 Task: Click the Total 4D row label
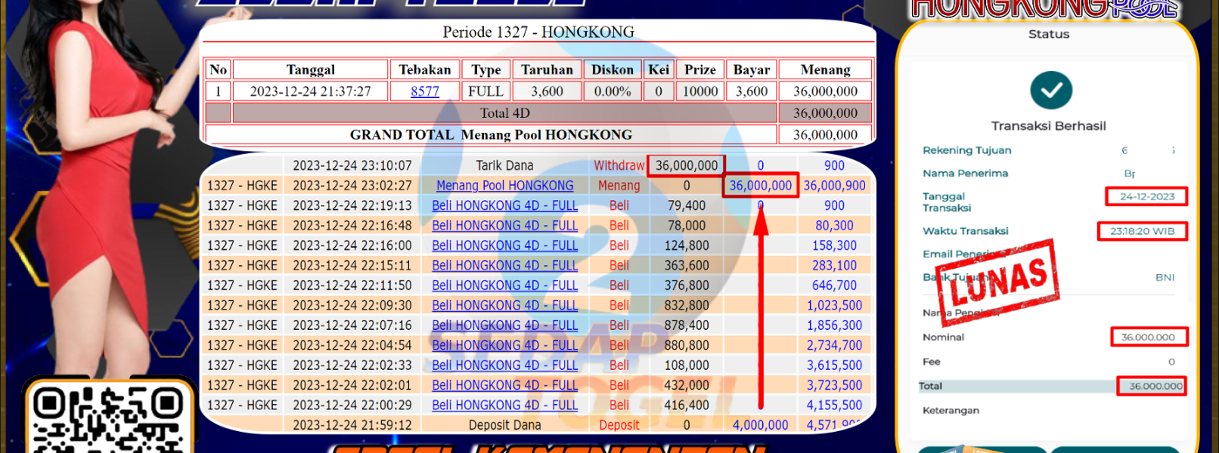pyautogui.click(x=505, y=113)
